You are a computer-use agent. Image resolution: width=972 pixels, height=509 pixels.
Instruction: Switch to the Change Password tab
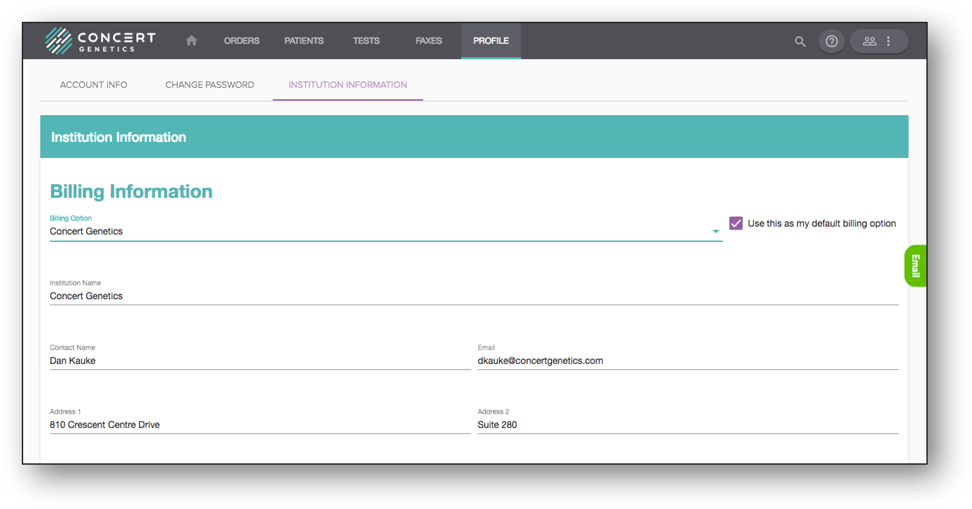point(210,85)
